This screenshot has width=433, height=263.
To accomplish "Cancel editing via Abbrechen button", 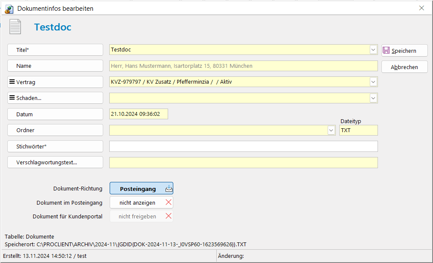I will (404, 67).
